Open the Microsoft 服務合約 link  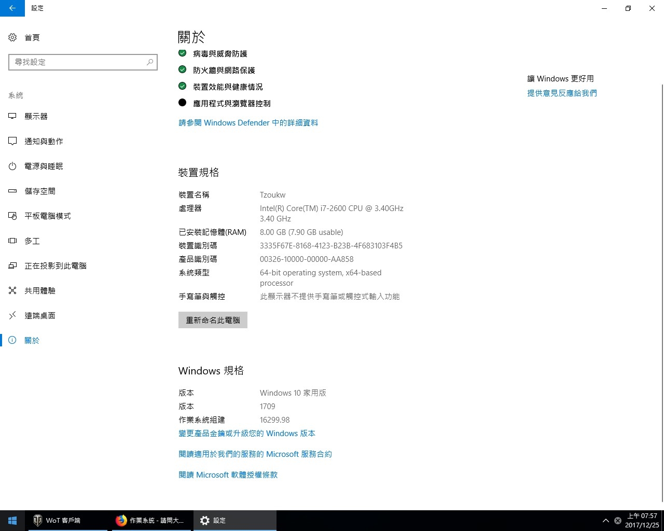[255, 454]
